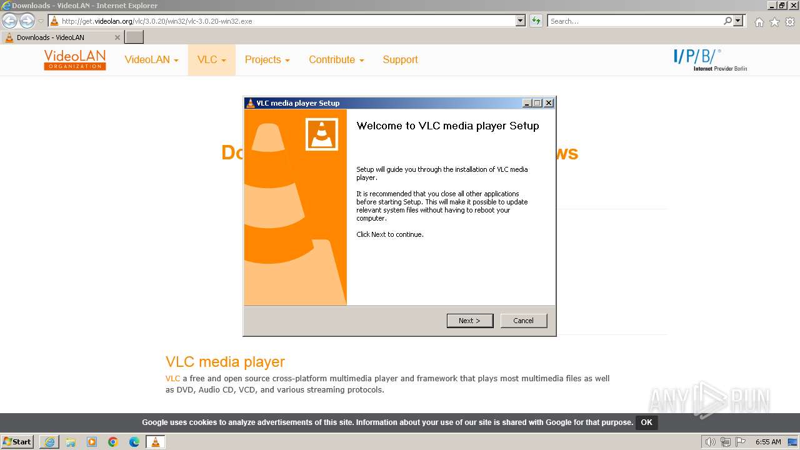The image size is (800, 450).
Task: Open the Windows Start menu
Action: coord(17,442)
